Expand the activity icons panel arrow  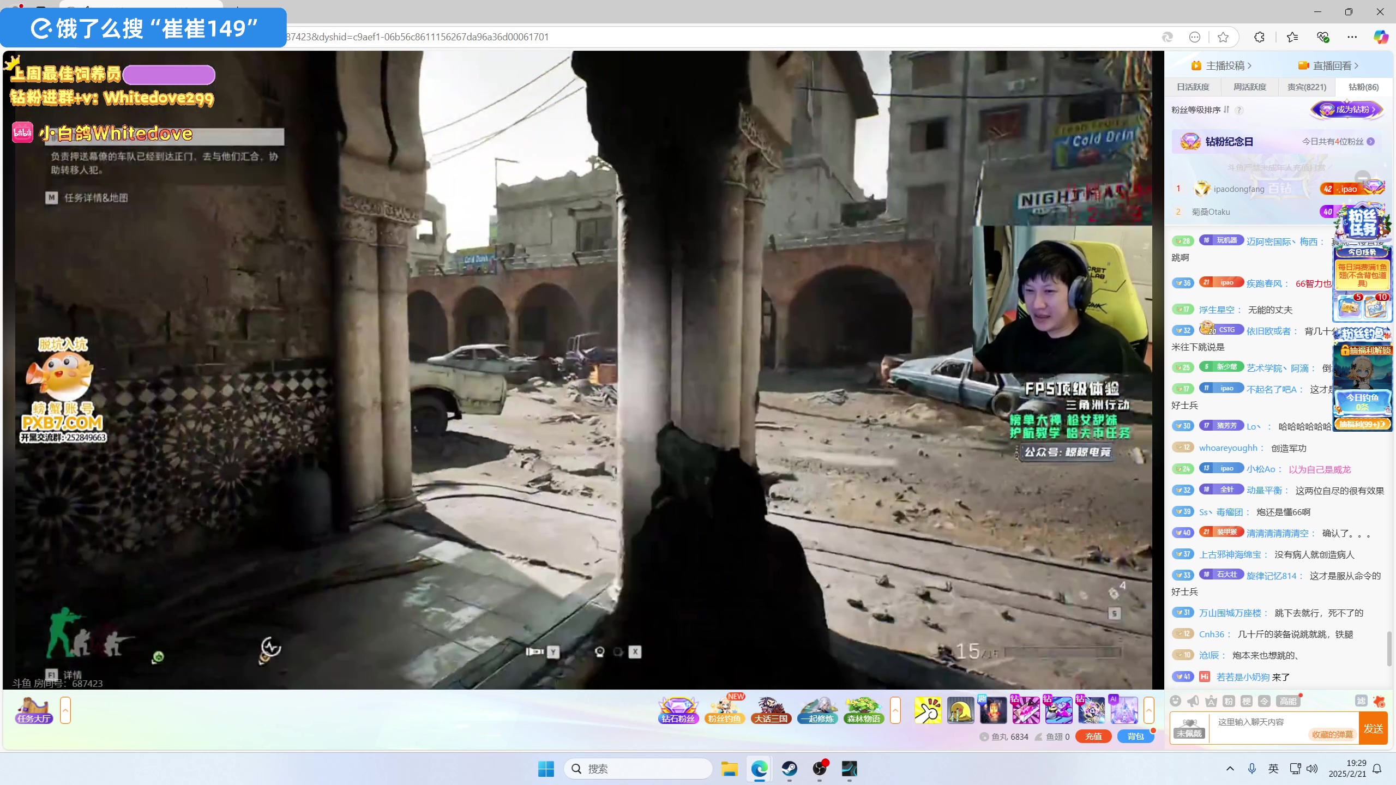coord(895,710)
